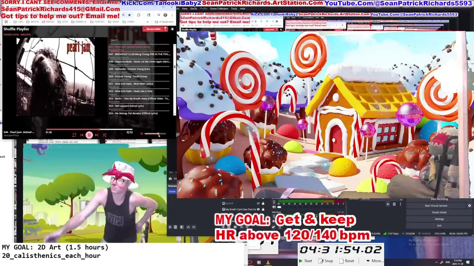Play track 650 Forever Young - Youth Group
The image size is (474, 266).
click(139, 77)
